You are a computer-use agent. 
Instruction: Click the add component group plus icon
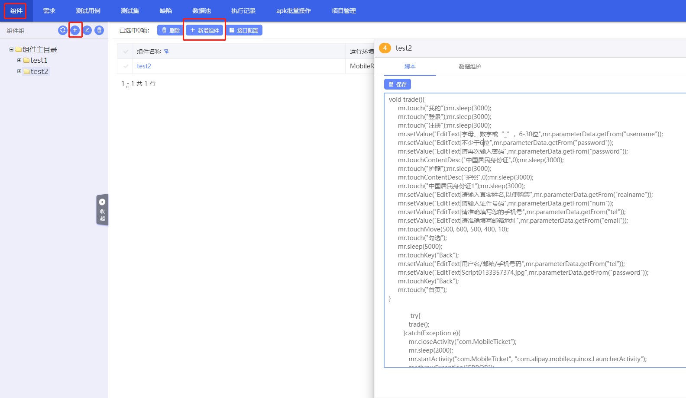point(75,30)
